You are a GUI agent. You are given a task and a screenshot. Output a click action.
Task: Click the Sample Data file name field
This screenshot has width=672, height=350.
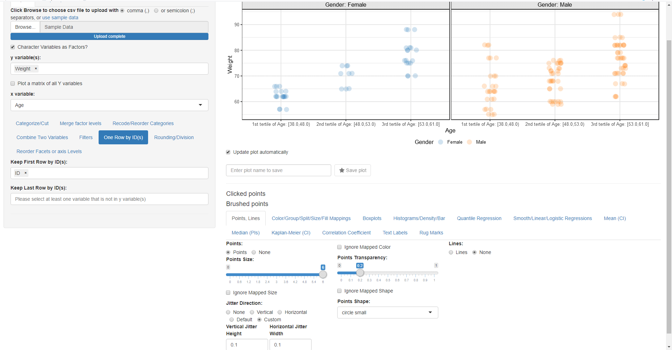(124, 27)
